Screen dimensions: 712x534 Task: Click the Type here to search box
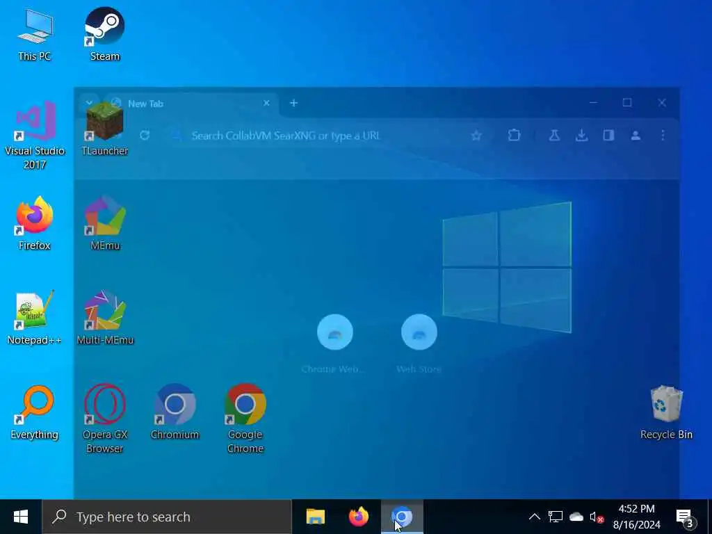click(167, 517)
